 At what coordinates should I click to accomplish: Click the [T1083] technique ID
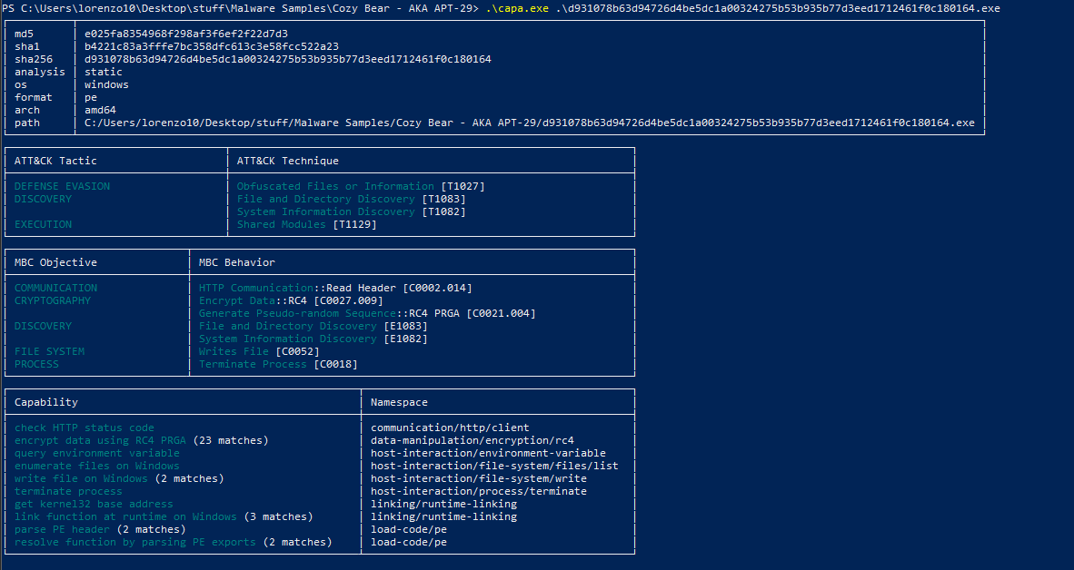[443, 199]
